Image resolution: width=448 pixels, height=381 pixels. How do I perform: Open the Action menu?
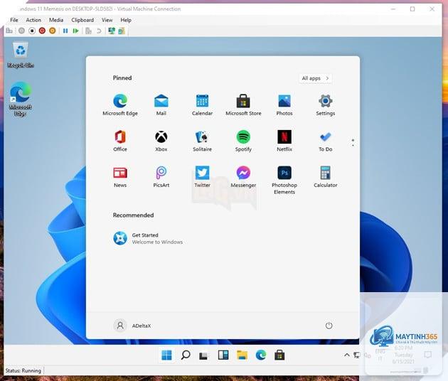(33, 20)
